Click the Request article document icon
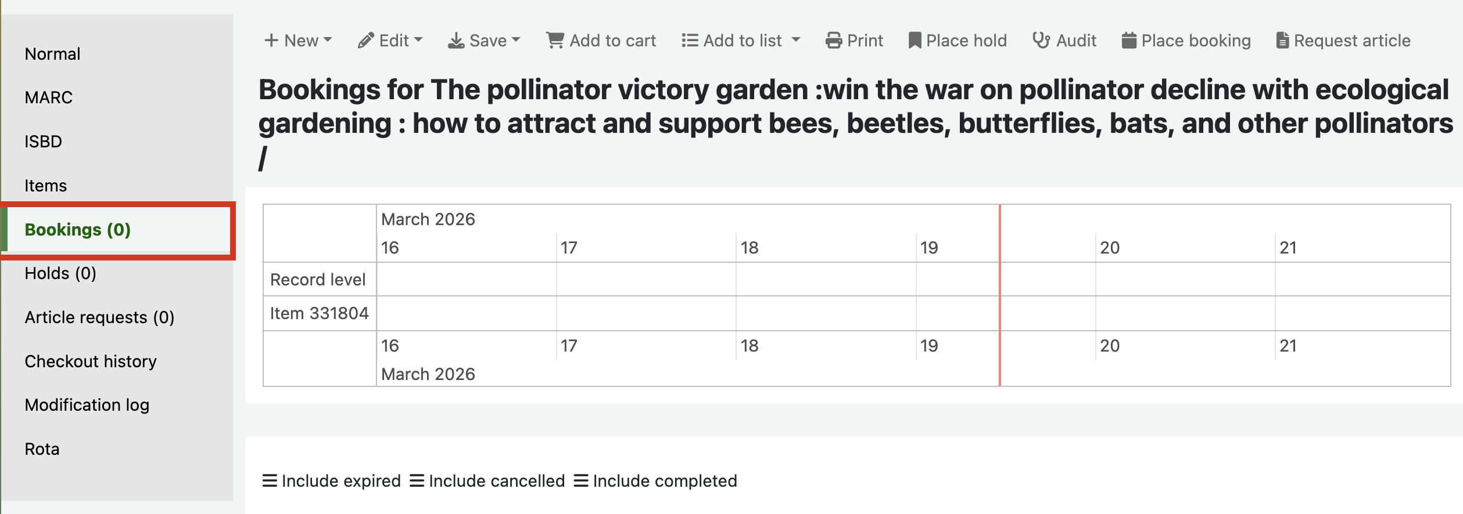 (1282, 41)
